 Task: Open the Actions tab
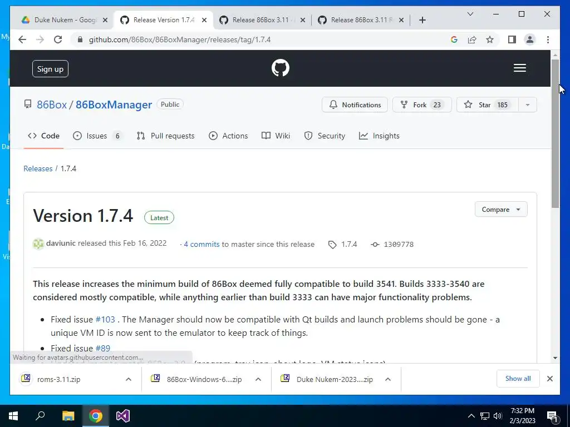coord(228,136)
